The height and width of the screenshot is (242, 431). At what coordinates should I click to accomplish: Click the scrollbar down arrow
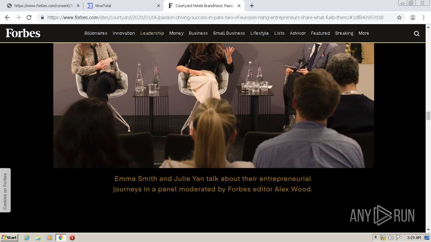(x=428, y=230)
